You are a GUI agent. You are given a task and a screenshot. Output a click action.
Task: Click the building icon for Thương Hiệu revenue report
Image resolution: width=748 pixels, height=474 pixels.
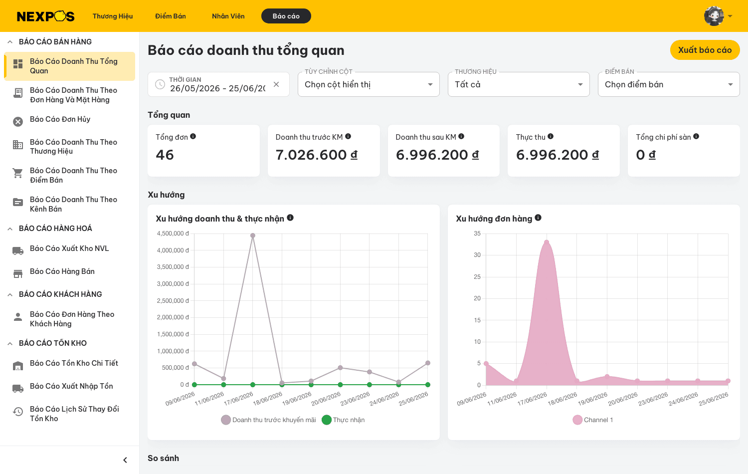18,145
